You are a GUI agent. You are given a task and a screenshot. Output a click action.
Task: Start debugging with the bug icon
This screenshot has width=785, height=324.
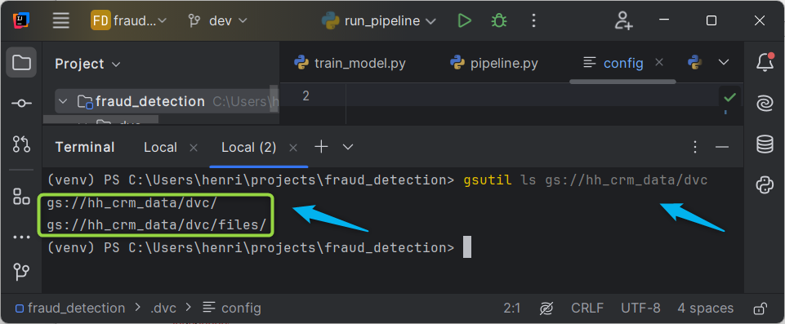click(x=498, y=21)
